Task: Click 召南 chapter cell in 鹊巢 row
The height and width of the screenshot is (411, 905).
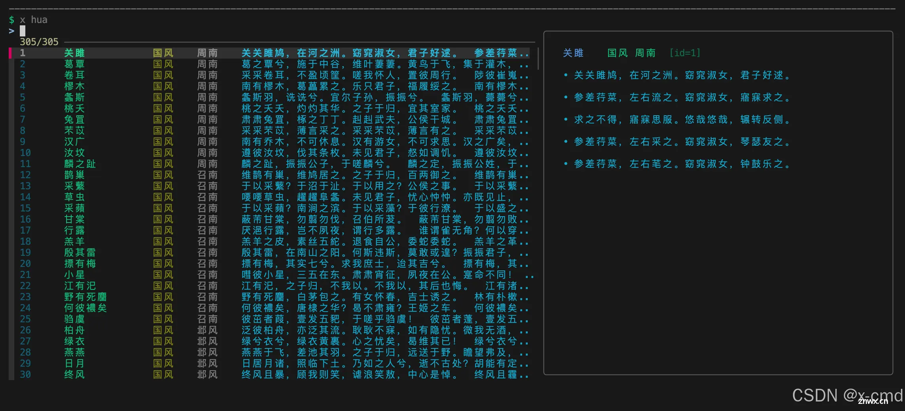Action: (207, 175)
